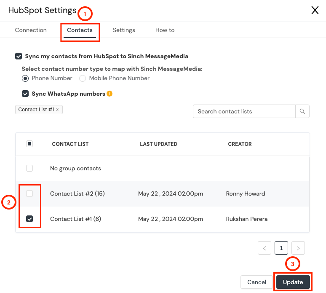Toggle the select-all header checkbox
This screenshot has width=326, height=293.
[x=29, y=144]
